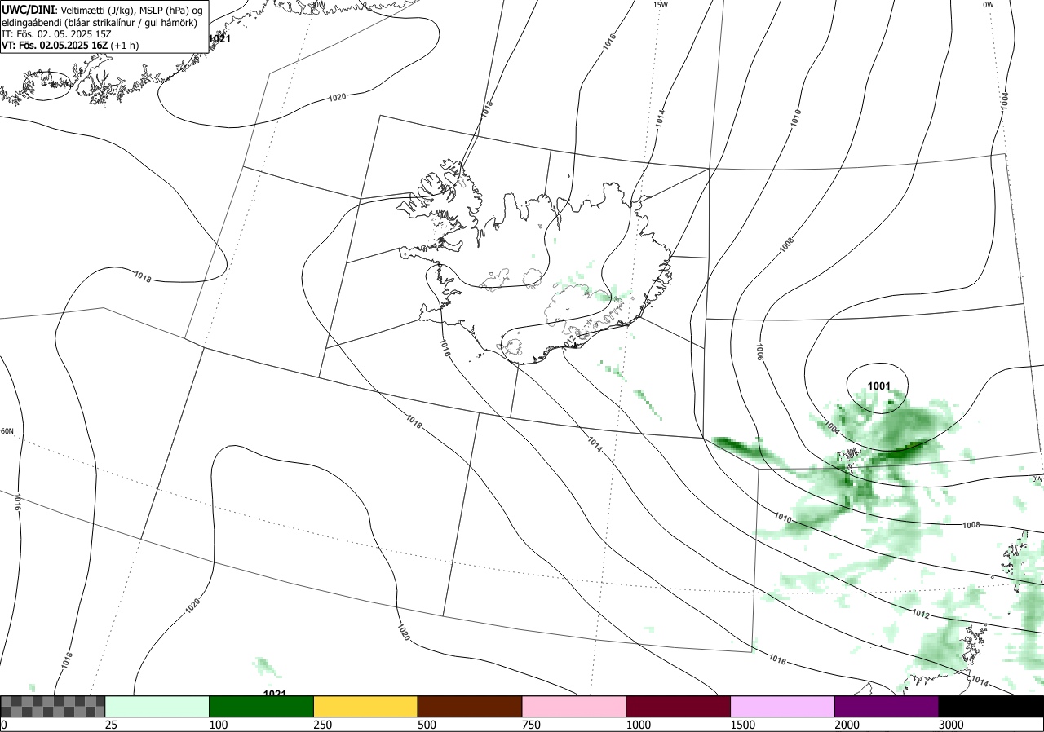Click the "1006" isobar label

[759, 351]
